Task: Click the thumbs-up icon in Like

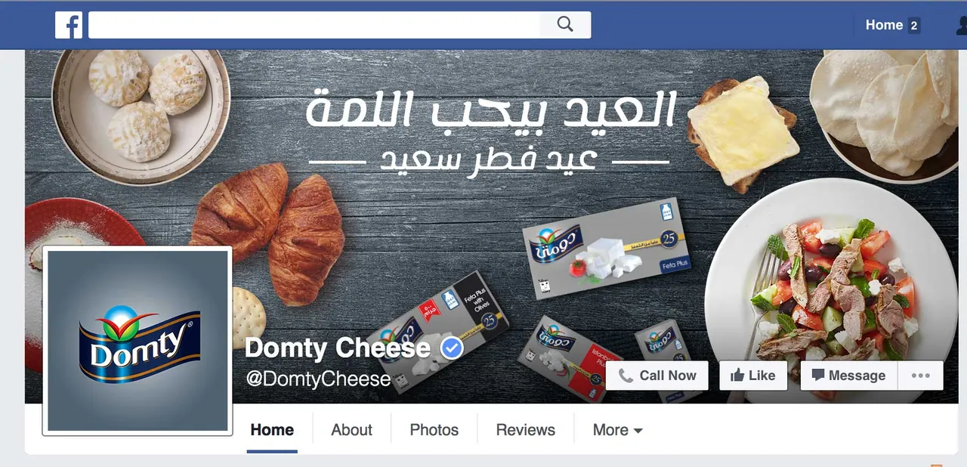Action: [737, 376]
